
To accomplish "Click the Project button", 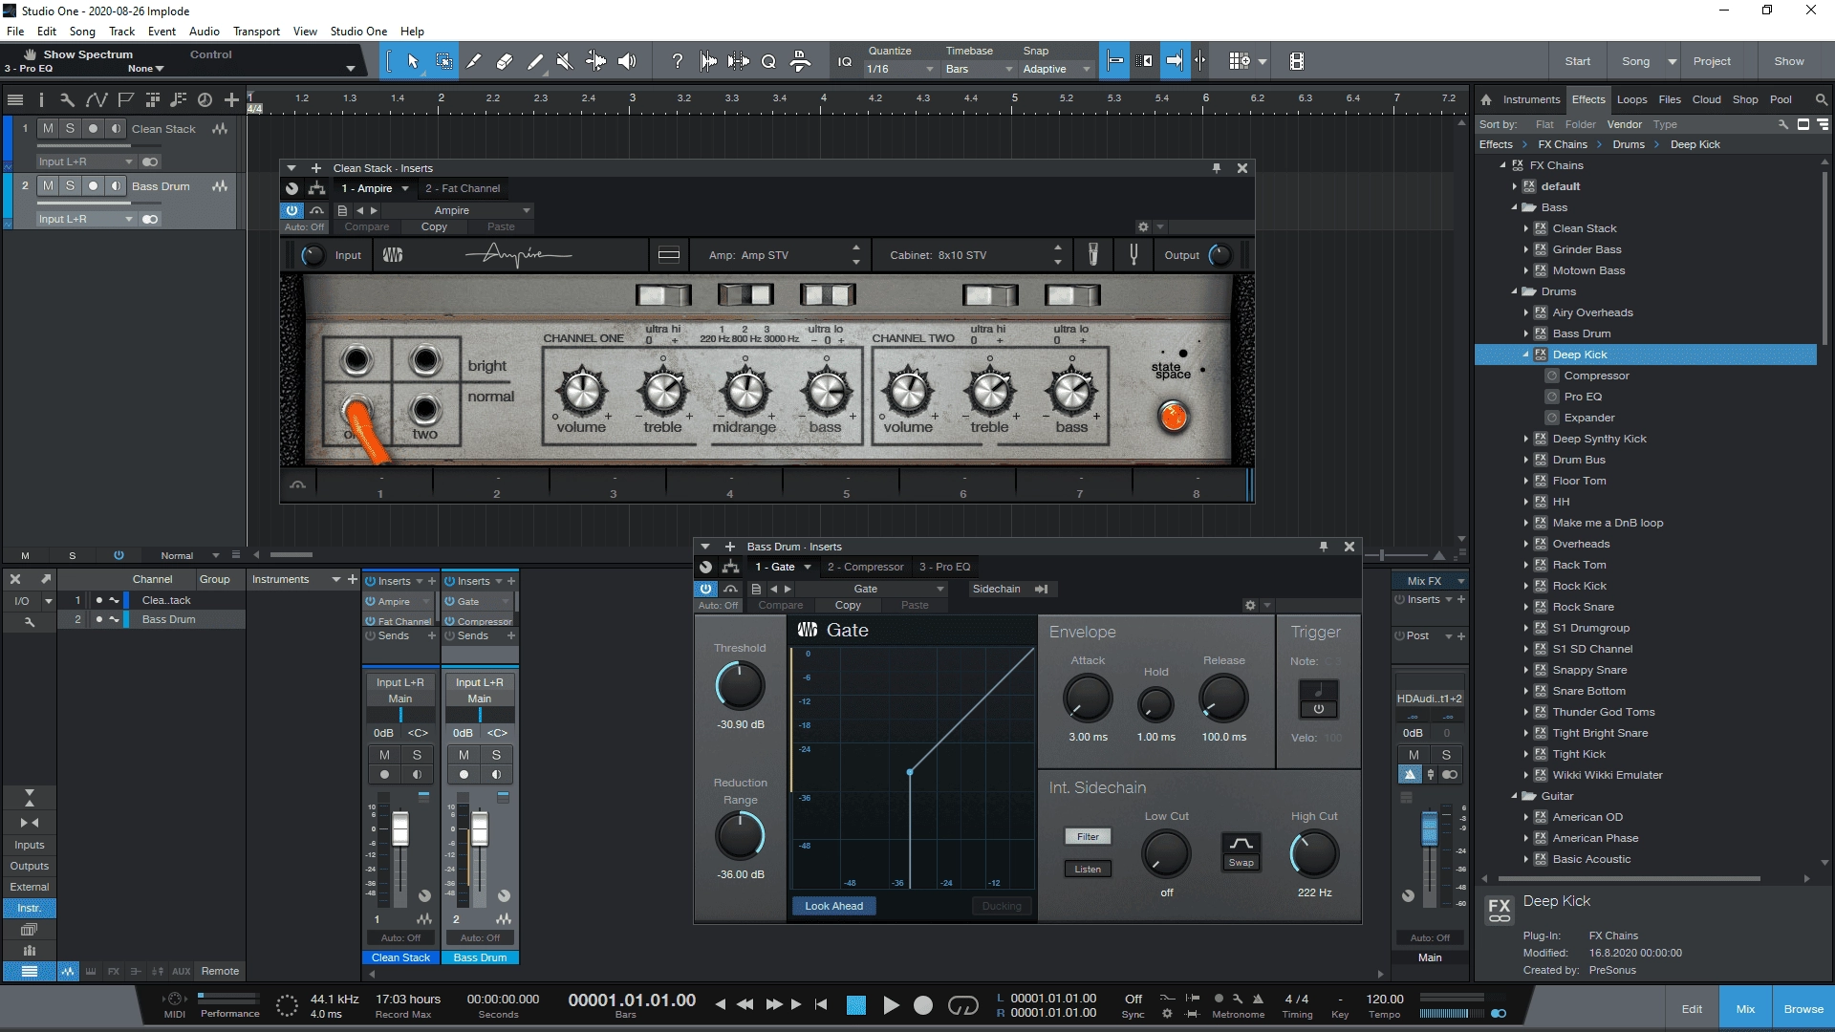I will click(x=1712, y=61).
